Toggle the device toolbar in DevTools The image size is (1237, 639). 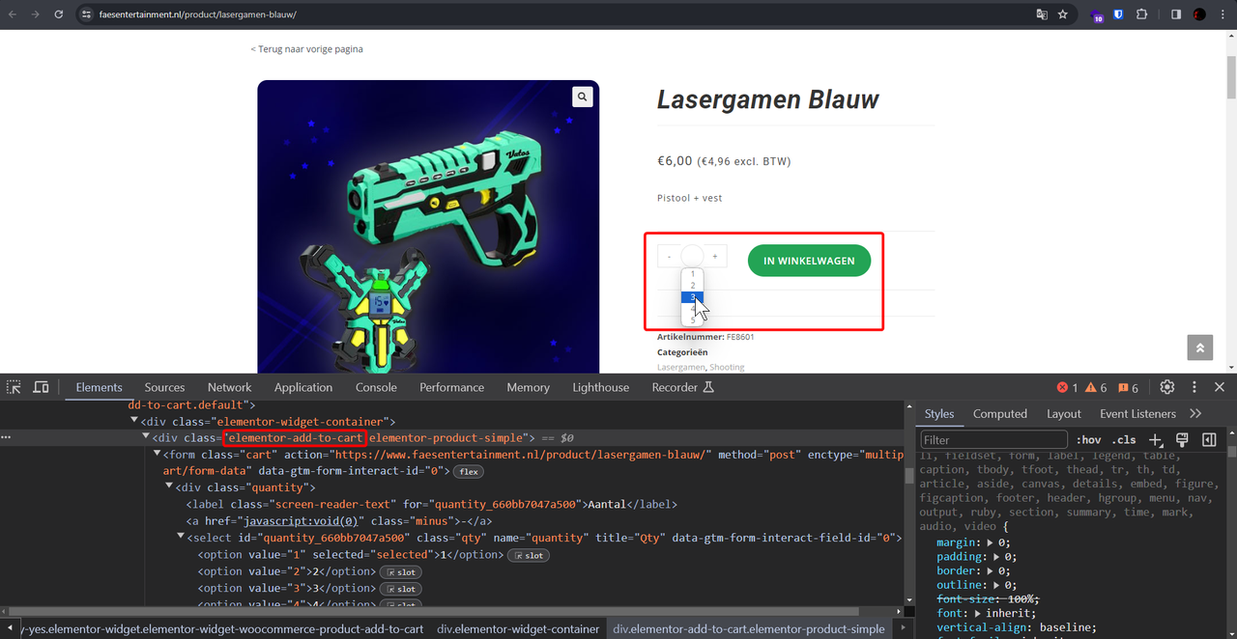(41, 387)
